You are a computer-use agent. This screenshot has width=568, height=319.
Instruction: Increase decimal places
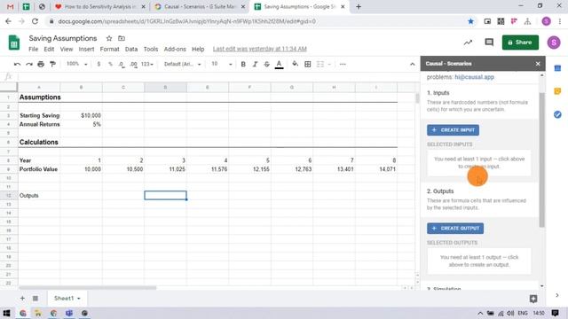[134, 64]
